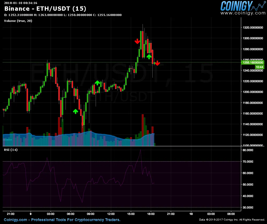
Task: Open the www.coinigy.com link
Action: click(243, 13)
